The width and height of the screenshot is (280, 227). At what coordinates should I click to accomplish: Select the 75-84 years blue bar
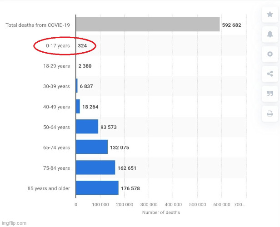95,168
